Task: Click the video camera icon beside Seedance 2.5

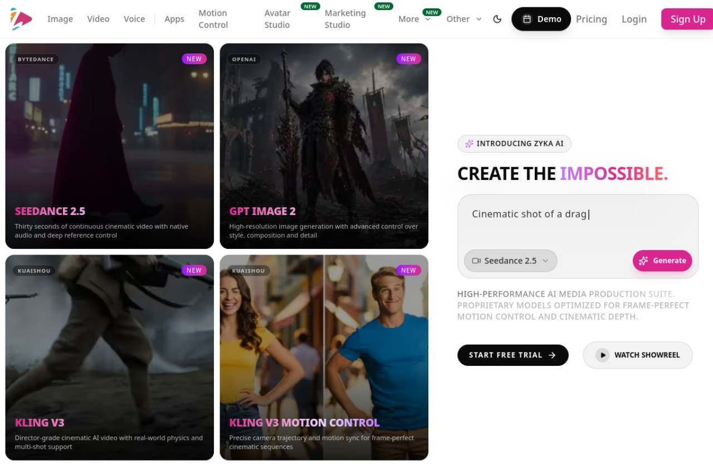Action: coord(476,261)
